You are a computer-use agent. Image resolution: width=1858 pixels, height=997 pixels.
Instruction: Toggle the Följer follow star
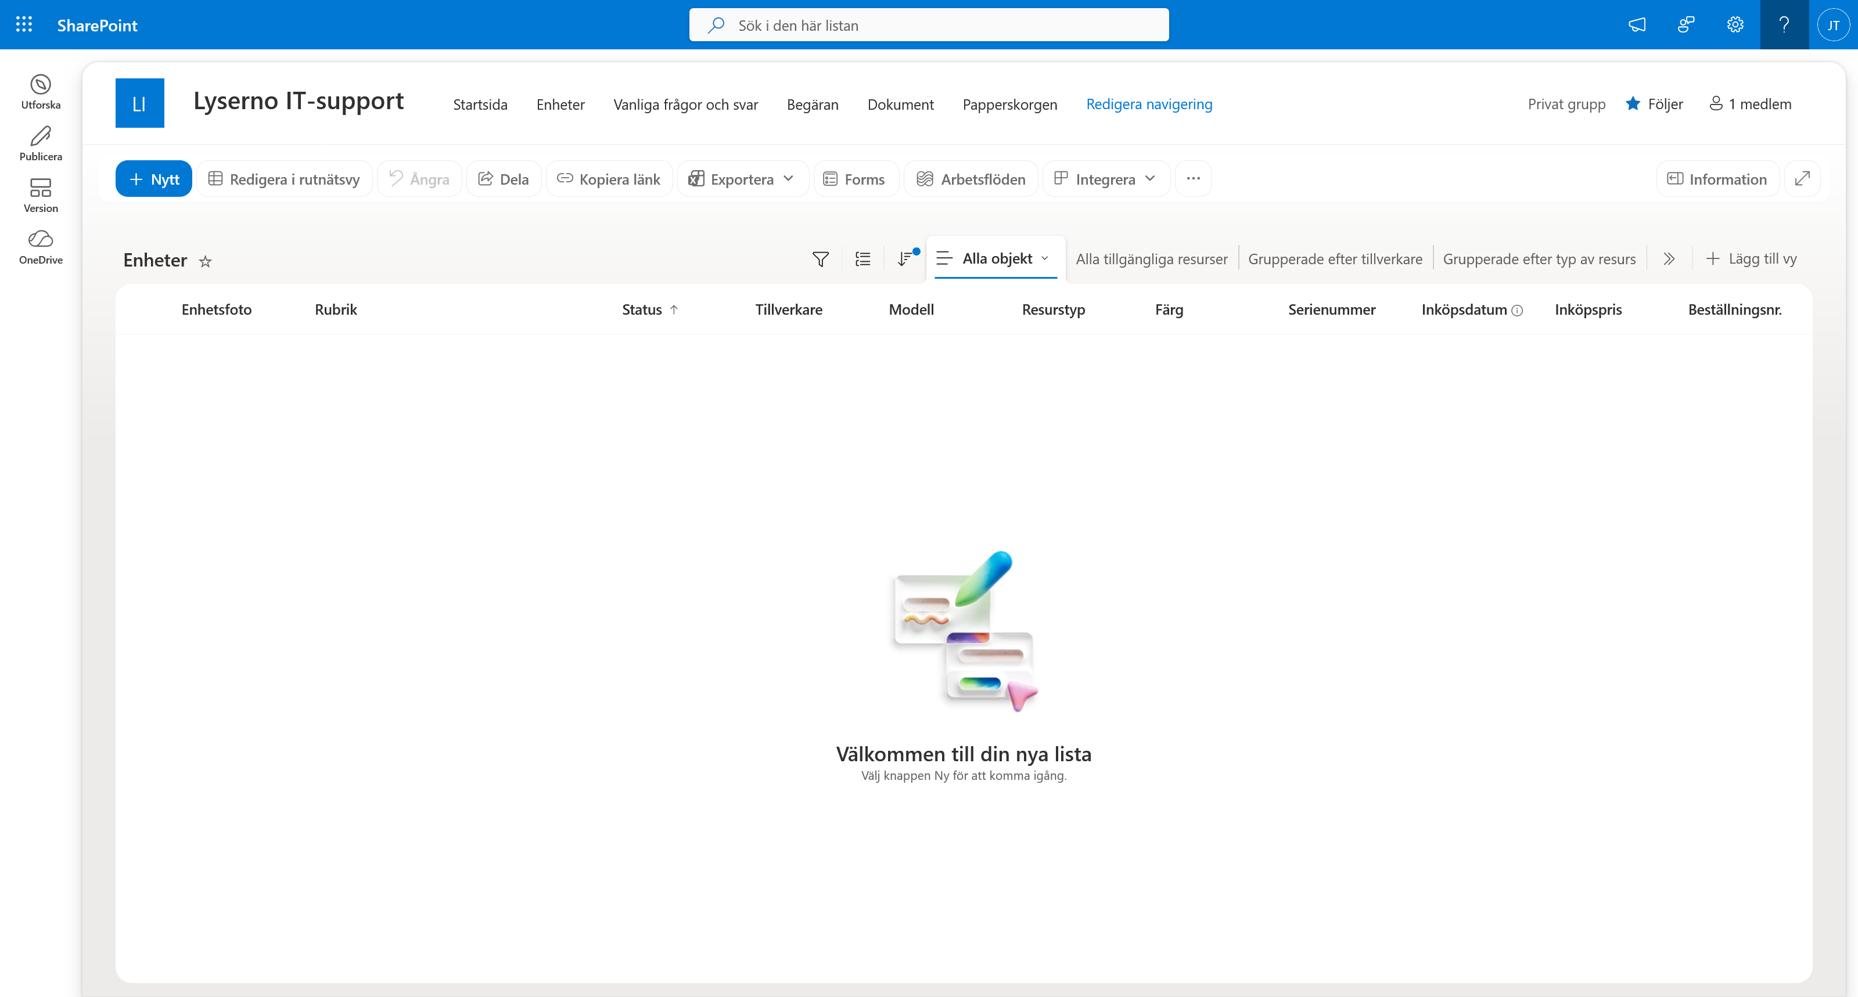pos(1633,104)
